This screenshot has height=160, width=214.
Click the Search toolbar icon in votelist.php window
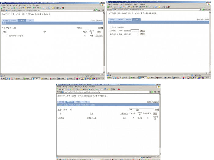point(21,8)
